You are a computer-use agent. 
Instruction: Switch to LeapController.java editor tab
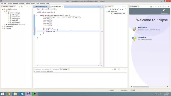point(41,7)
